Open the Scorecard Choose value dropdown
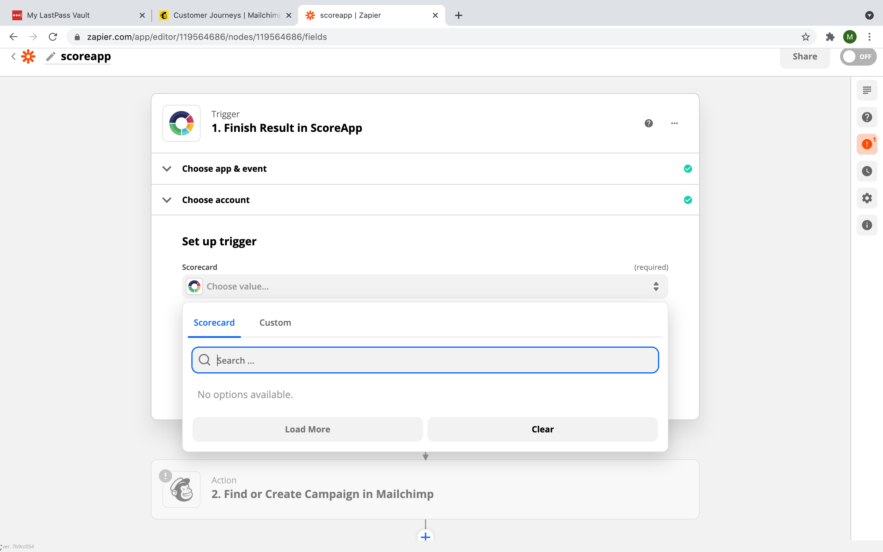The width and height of the screenshot is (883, 552). pyautogui.click(x=425, y=287)
